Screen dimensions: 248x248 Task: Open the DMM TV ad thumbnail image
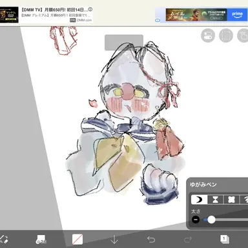point(9,15)
